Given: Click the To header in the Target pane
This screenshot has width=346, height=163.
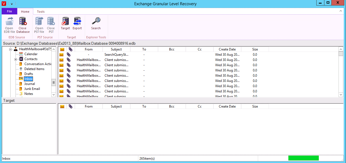Looking at the screenshot, I should (144, 106).
